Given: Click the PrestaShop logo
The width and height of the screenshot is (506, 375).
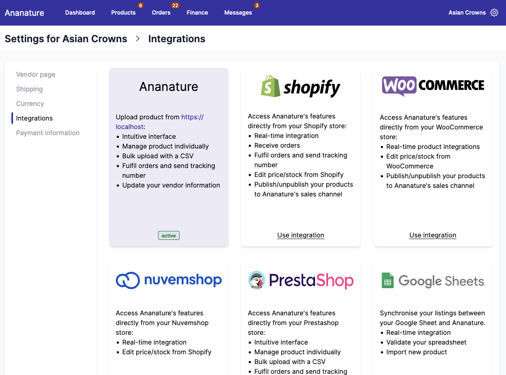Looking at the screenshot, I should pos(301,280).
